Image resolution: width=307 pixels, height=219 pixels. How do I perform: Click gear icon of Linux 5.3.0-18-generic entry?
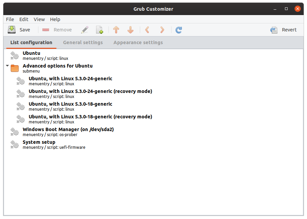click(x=21, y=106)
